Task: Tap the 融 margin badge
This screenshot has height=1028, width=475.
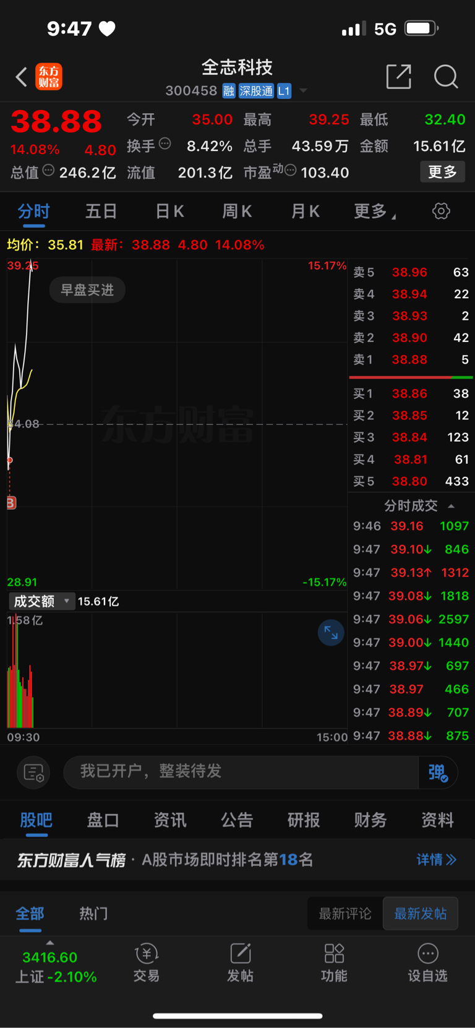Action: point(229,91)
